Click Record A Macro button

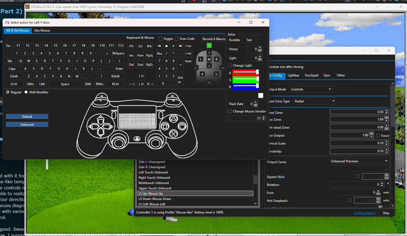tap(214, 39)
